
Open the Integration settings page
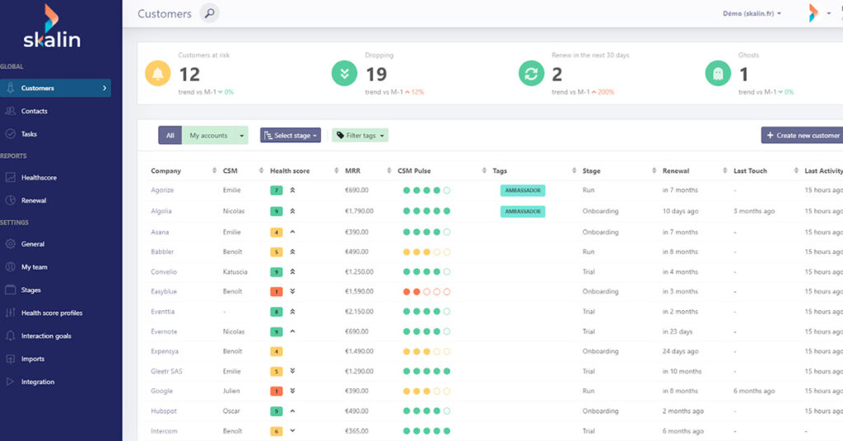(x=38, y=382)
